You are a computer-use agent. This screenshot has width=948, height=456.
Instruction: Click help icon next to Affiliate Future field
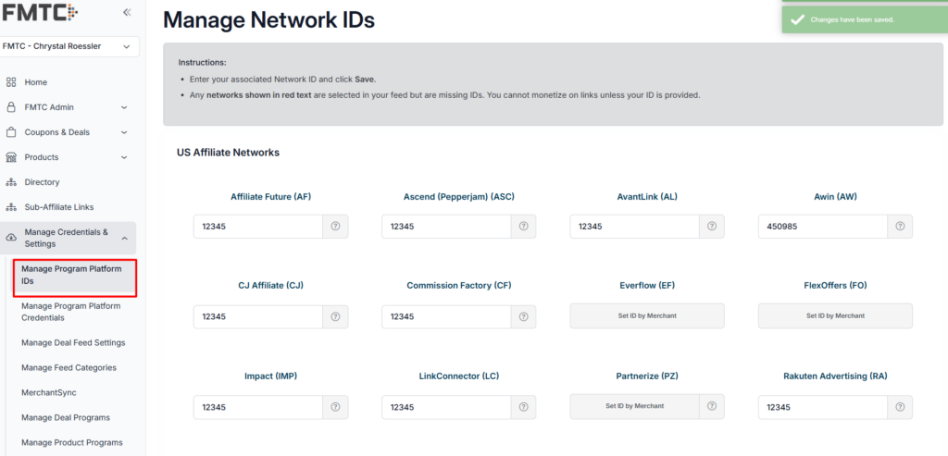[x=335, y=227]
